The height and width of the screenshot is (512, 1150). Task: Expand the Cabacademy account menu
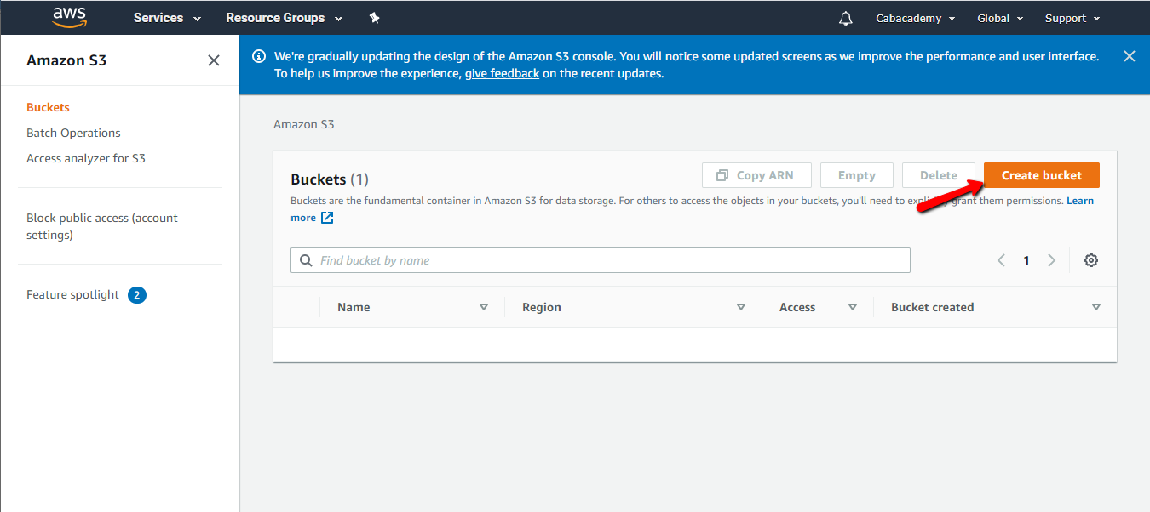915,18
